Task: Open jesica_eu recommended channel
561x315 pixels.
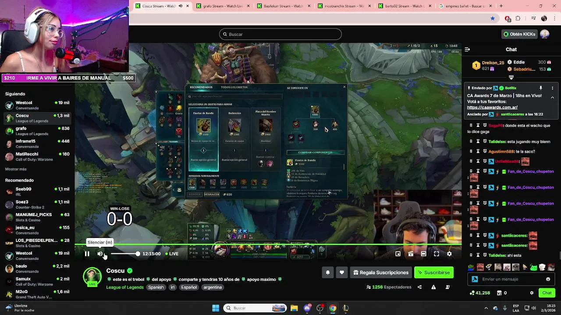Action: 37,230
